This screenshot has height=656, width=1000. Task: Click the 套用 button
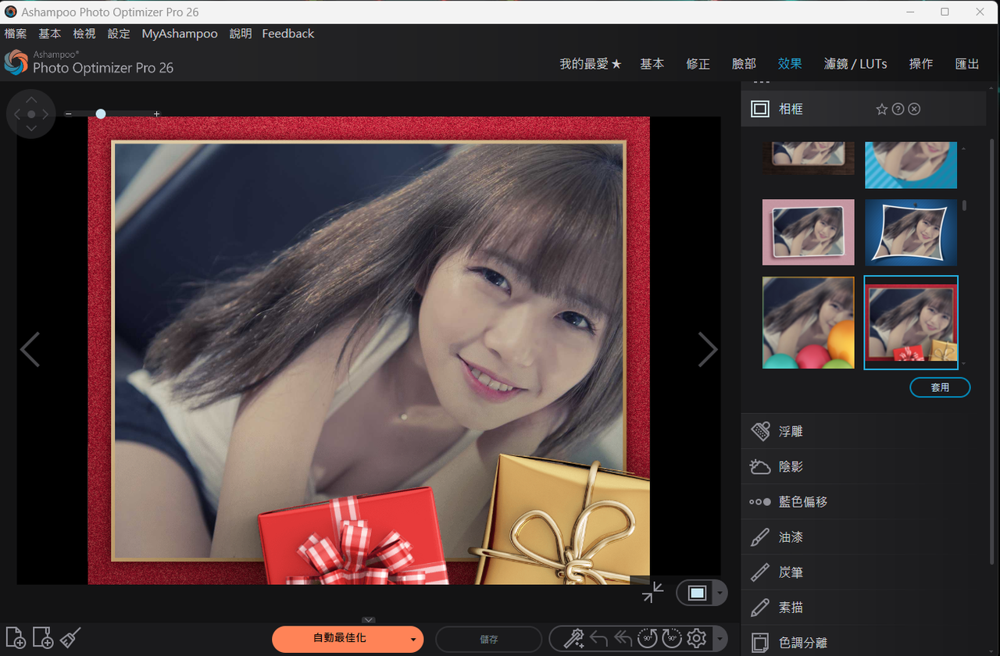click(x=940, y=387)
